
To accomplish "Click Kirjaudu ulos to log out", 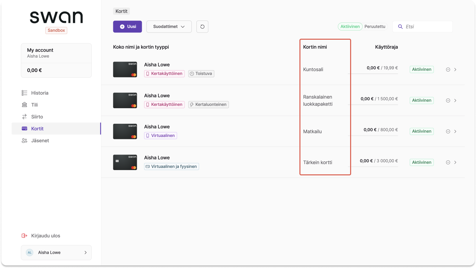I will 46,236.
